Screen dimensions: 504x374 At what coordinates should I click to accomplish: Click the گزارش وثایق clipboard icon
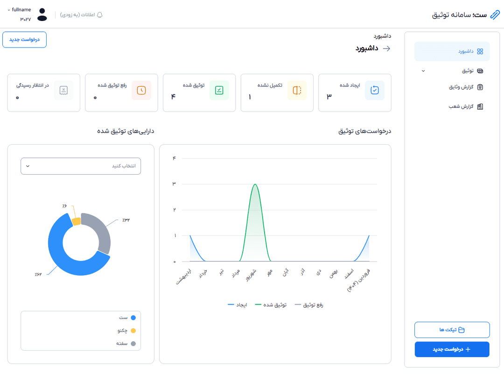pos(480,87)
